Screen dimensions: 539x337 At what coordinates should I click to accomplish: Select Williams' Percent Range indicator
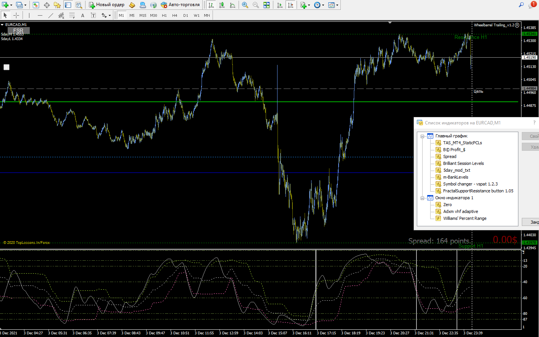(465, 218)
